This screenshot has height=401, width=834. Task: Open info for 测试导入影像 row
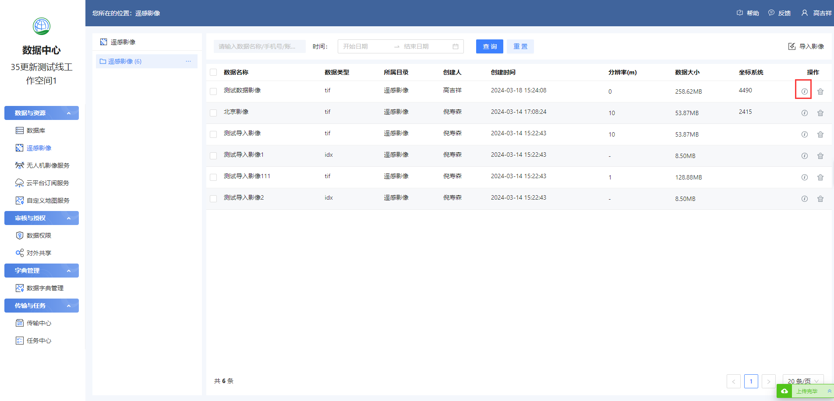click(x=804, y=134)
